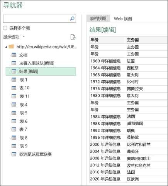The image size is (168, 186).
Task: Click the search magnifier icon
Action: click(72, 18)
